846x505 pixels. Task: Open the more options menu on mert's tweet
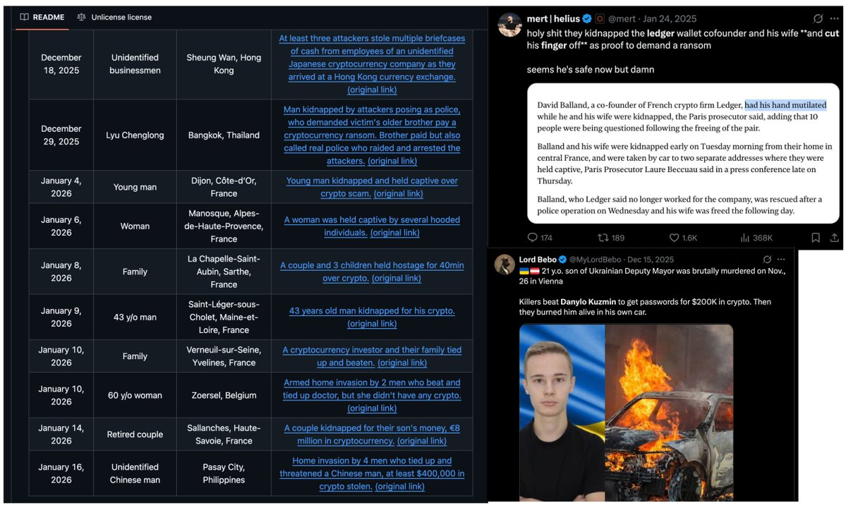point(835,18)
